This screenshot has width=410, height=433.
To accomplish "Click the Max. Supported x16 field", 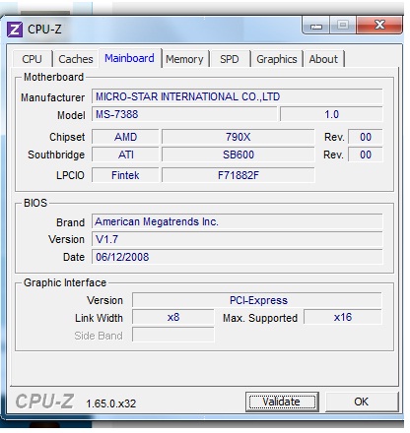I will (343, 317).
